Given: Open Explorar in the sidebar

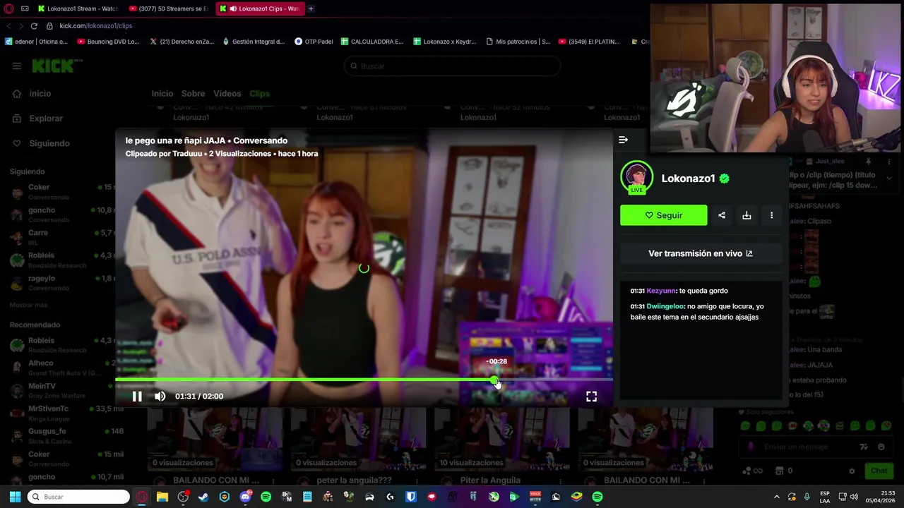Looking at the screenshot, I should pyautogui.click(x=46, y=119).
